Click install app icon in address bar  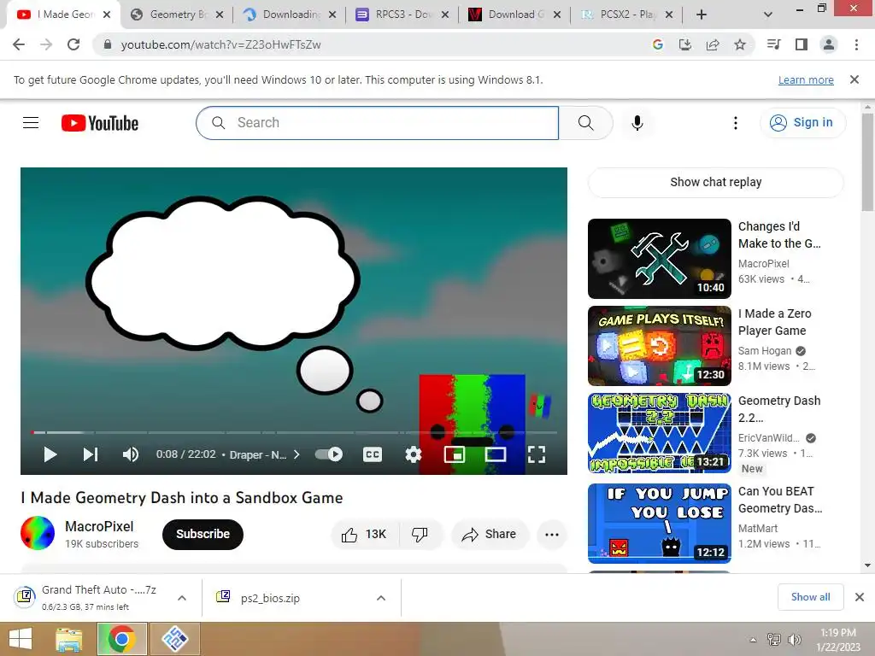point(685,44)
